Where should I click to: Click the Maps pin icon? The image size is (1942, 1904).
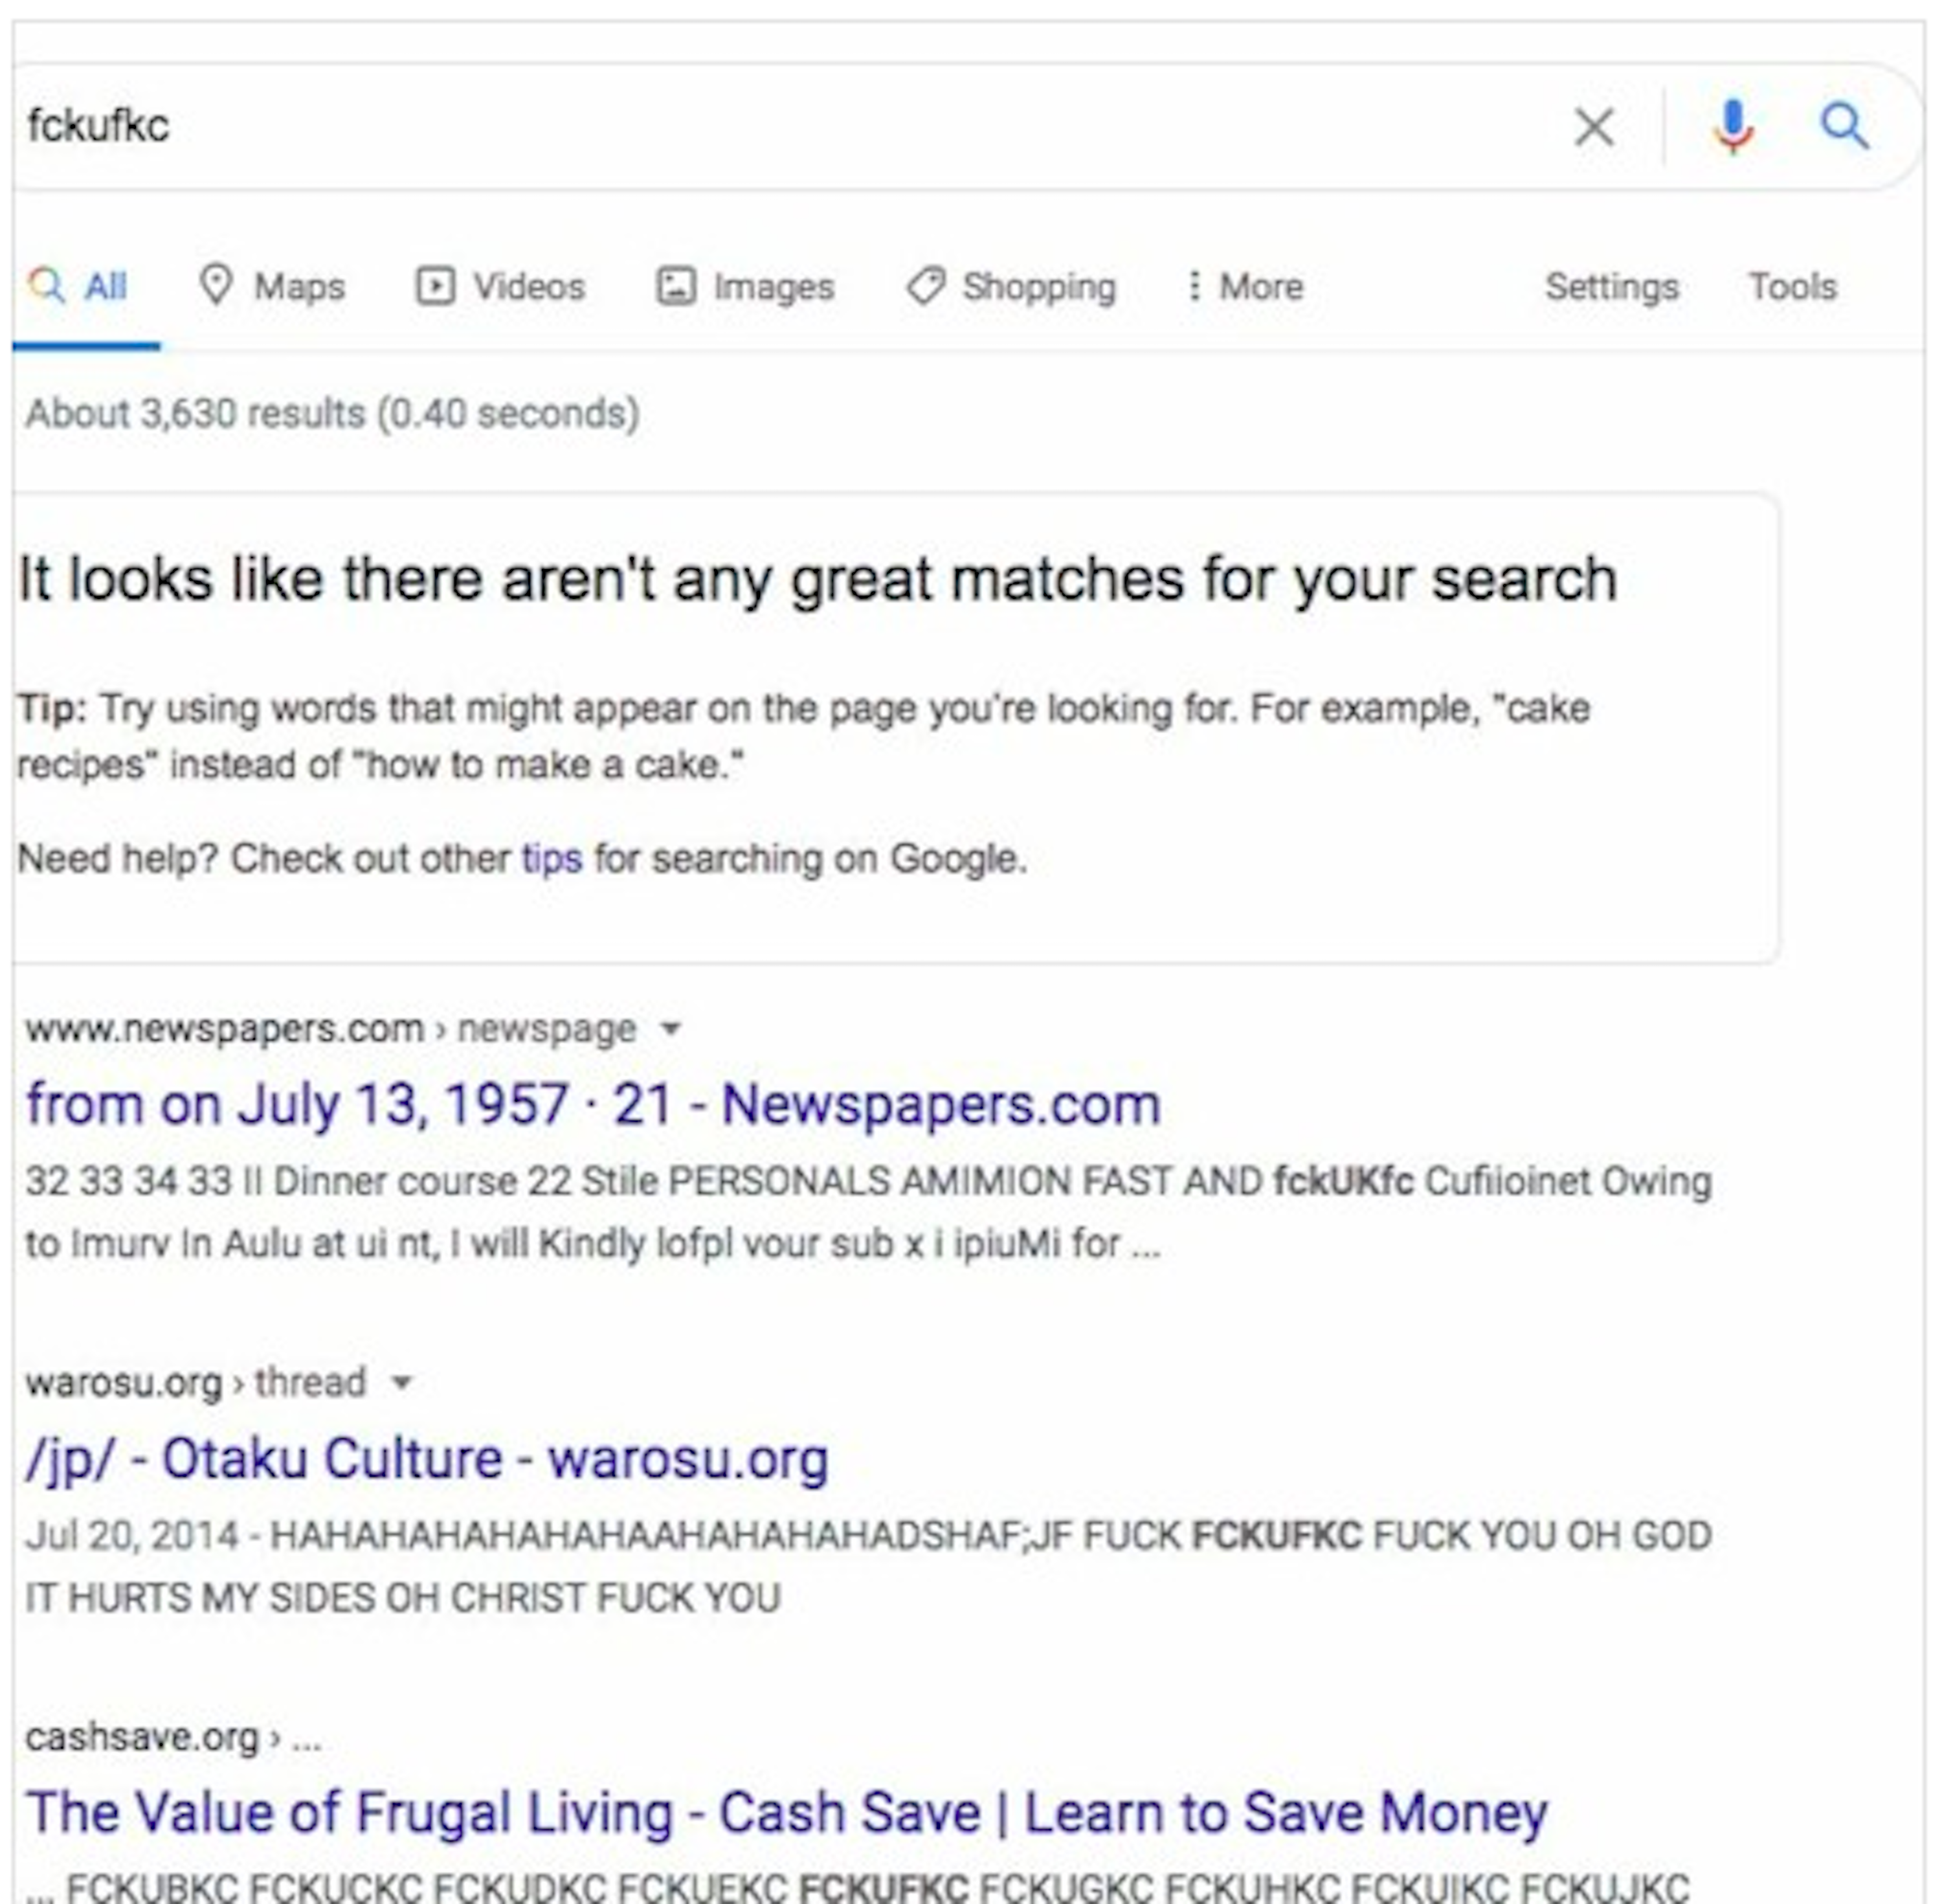(216, 286)
